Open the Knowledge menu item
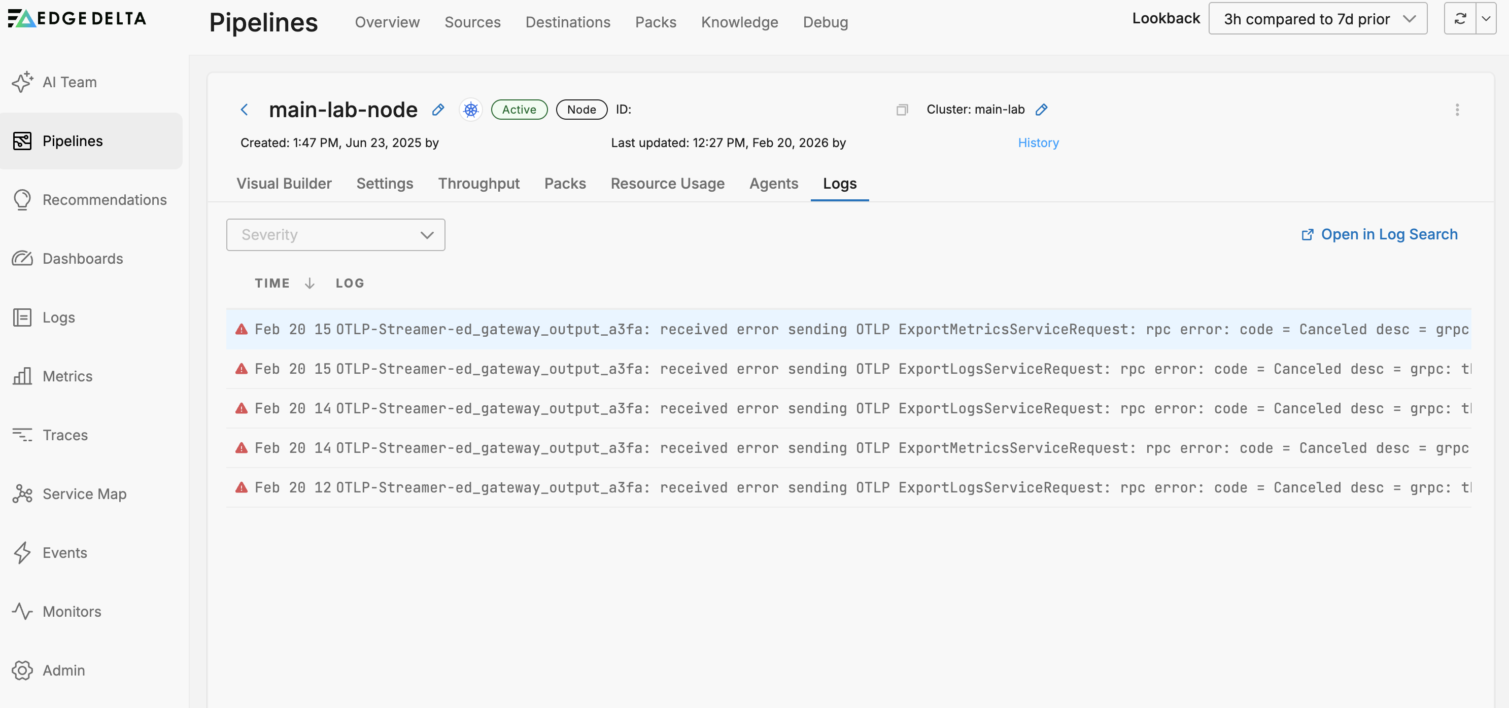 tap(739, 22)
